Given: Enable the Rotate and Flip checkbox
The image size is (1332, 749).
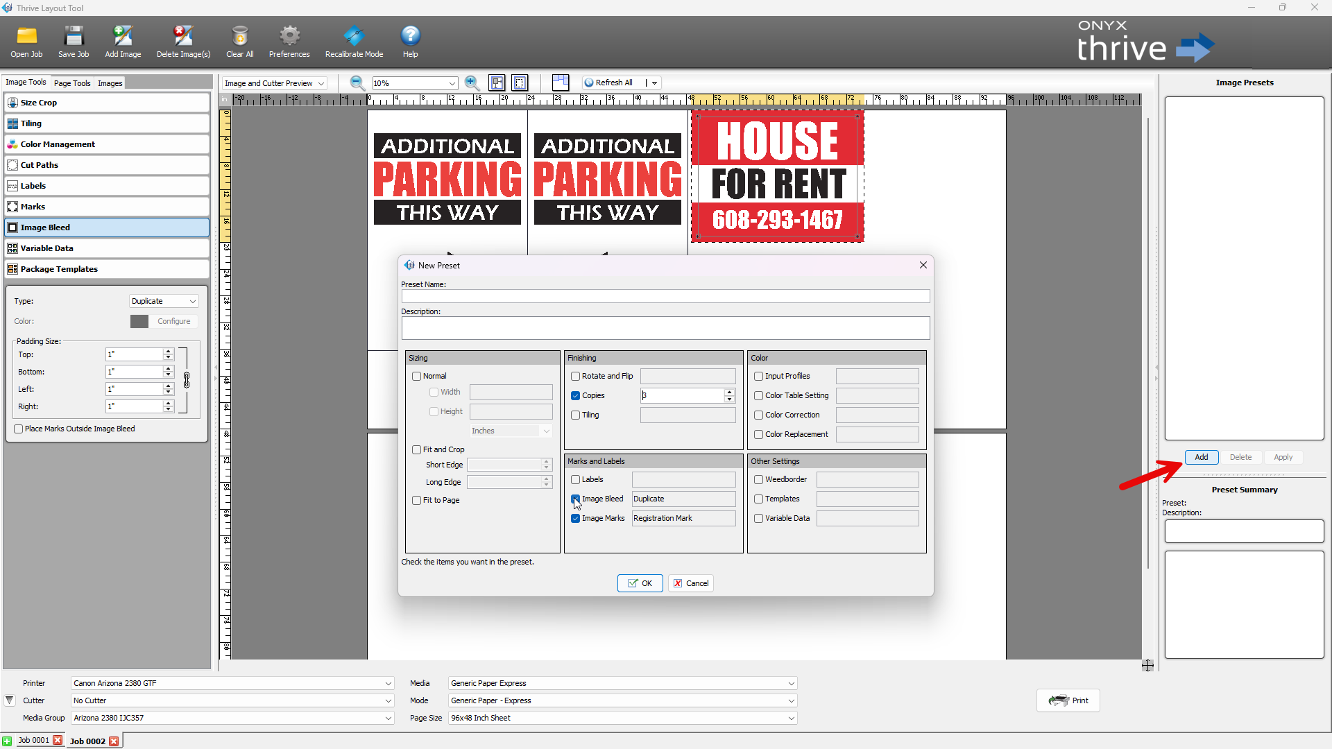Looking at the screenshot, I should pyautogui.click(x=575, y=377).
